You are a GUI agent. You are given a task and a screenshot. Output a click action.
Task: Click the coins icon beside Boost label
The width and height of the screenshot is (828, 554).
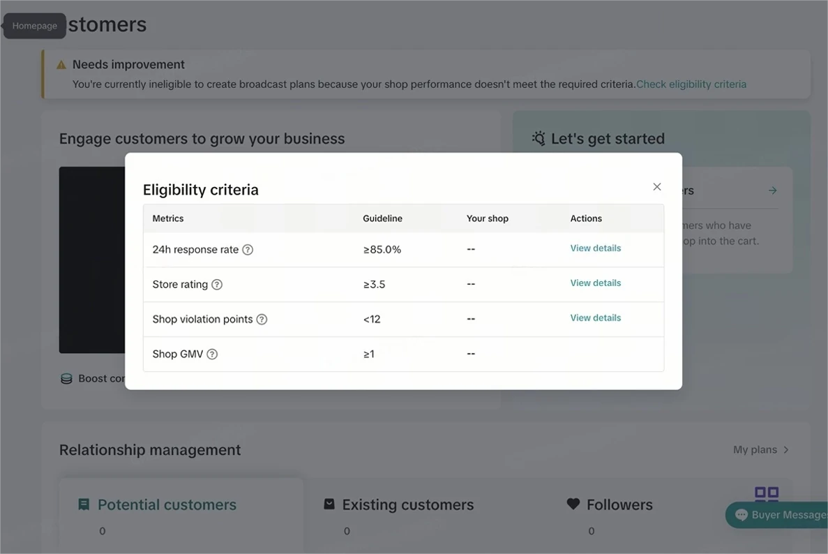(66, 378)
